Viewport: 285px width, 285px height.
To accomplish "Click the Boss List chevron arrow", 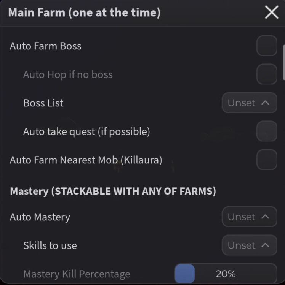I will point(266,103).
